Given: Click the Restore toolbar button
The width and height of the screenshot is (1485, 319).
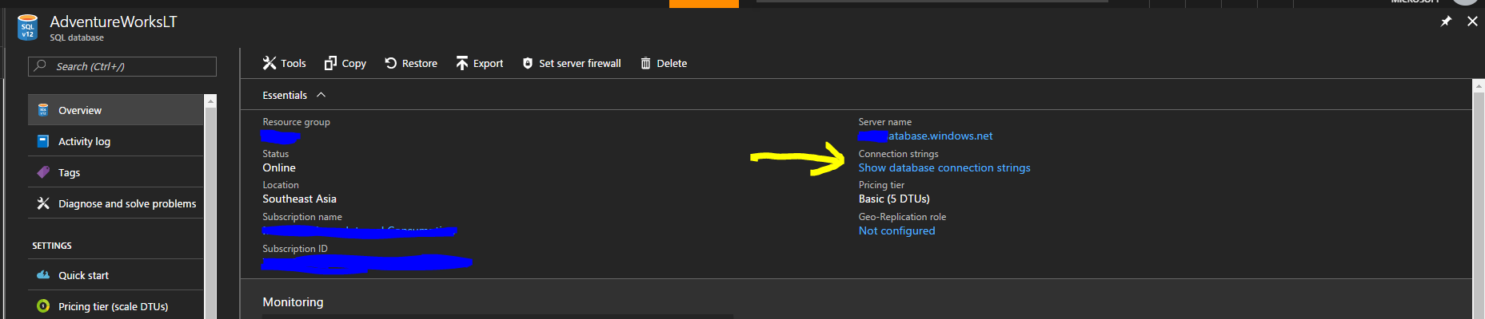Looking at the screenshot, I should tap(411, 63).
